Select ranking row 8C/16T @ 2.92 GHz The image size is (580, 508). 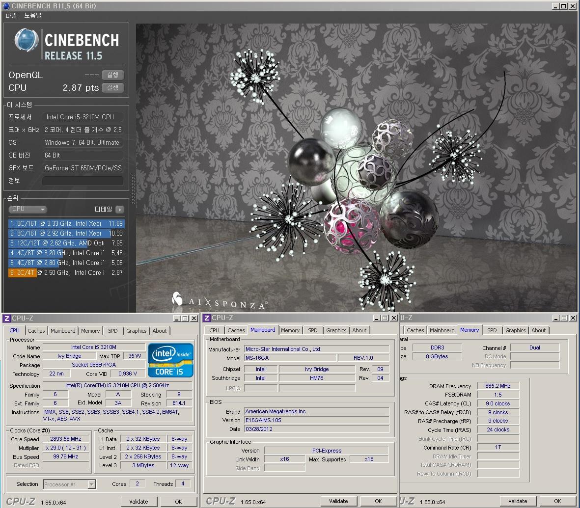[66, 233]
